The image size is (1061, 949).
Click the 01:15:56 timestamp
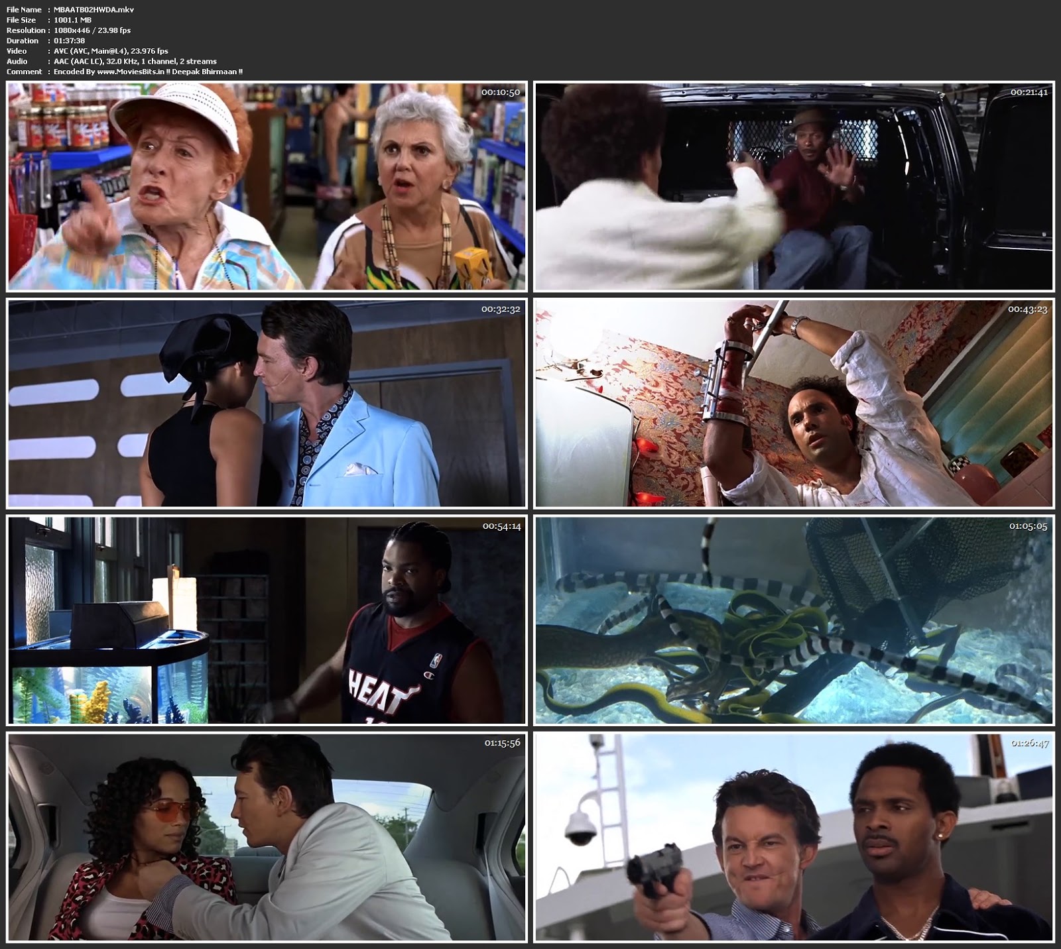coord(501,743)
